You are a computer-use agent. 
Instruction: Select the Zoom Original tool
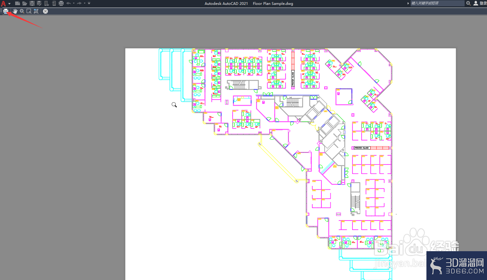click(x=36, y=11)
